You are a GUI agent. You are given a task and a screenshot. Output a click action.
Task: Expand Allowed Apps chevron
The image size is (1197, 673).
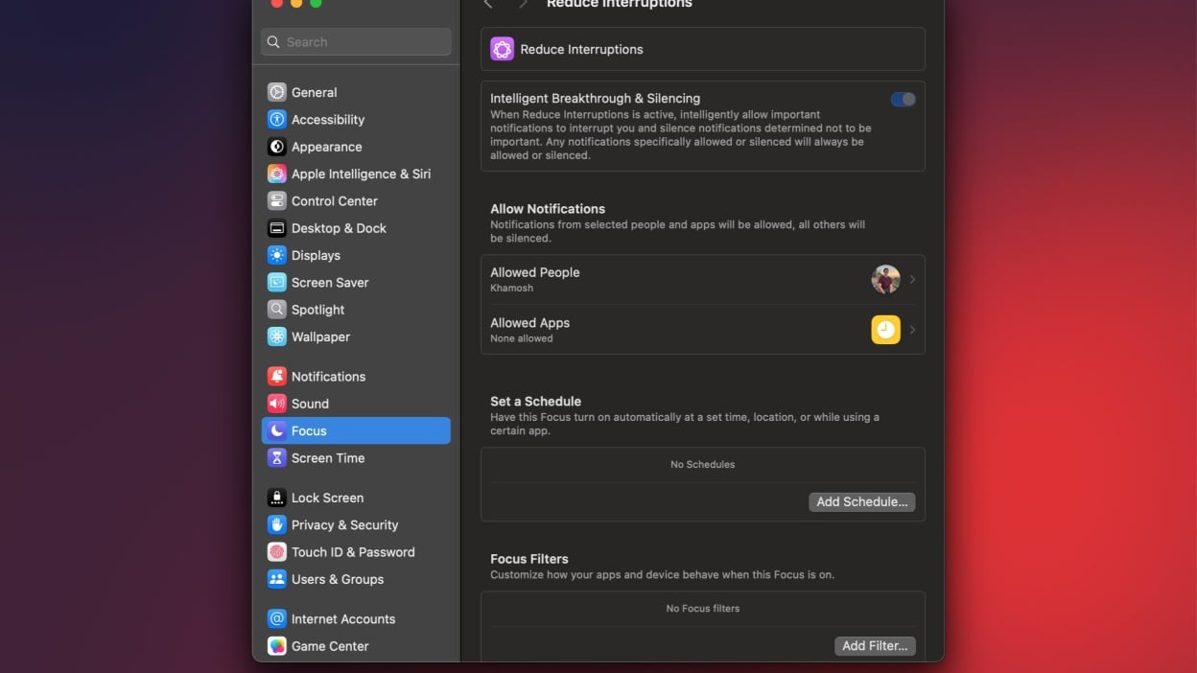point(912,330)
